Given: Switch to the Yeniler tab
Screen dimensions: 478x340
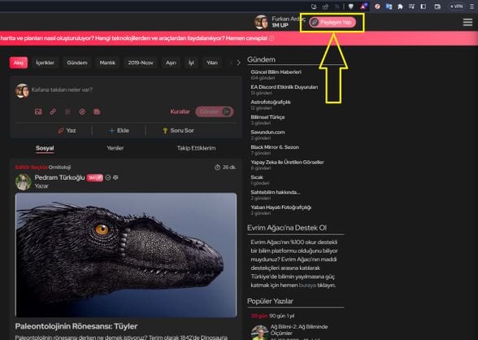Looking at the screenshot, I should point(115,148).
